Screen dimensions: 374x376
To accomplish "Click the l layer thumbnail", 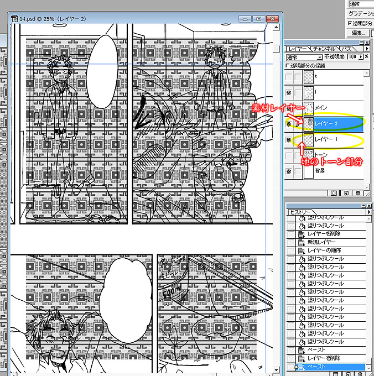I will pos(309,92).
